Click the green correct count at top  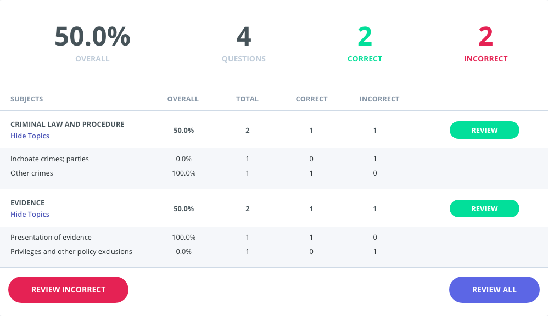click(x=365, y=37)
